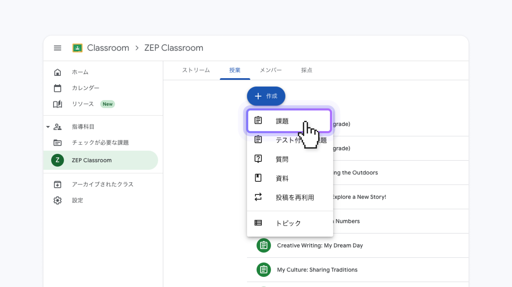Open the 採点 grading tab

pos(306,70)
